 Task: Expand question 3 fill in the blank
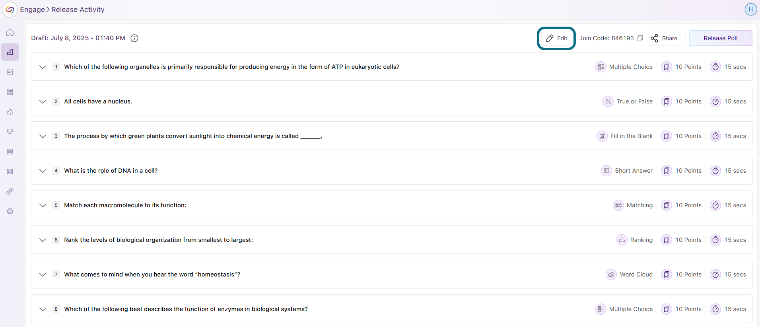pyautogui.click(x=43, y=136)
